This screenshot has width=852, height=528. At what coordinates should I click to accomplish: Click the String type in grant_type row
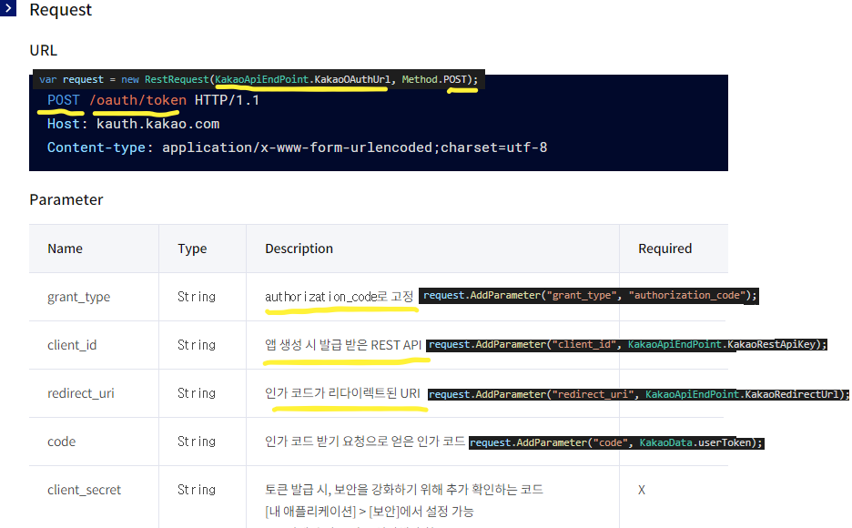(197, 297)
